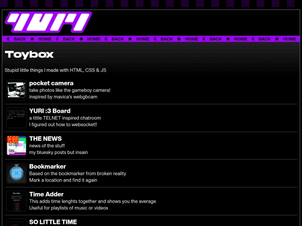302x226 pixels.
Task: Open the SO LITTLE TIME title link
Action: (x=53, y=222)
